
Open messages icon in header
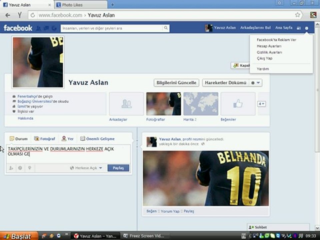coord(46,28)
